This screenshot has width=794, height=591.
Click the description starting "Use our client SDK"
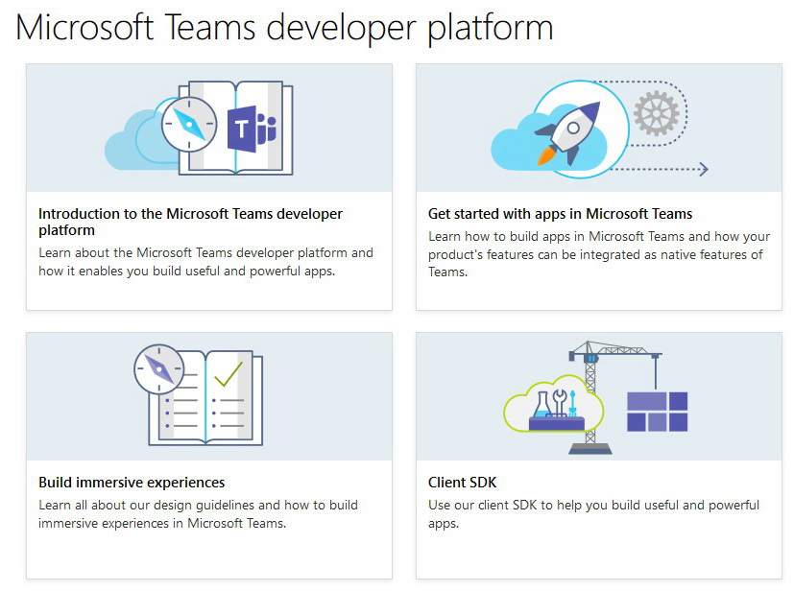tap(593, 514)
